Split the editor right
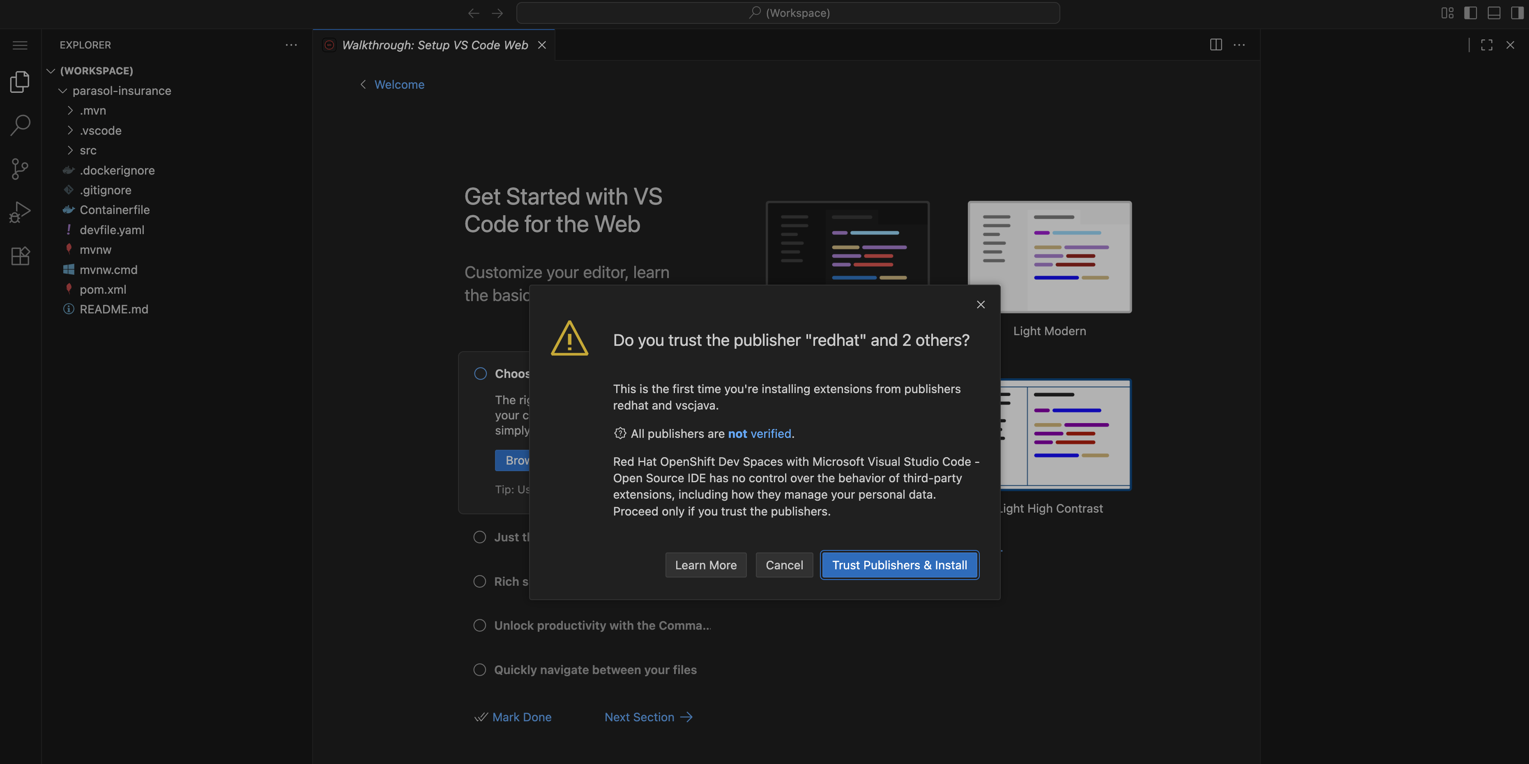The height and width of the screenshot is (764, 1529). 1216,45
